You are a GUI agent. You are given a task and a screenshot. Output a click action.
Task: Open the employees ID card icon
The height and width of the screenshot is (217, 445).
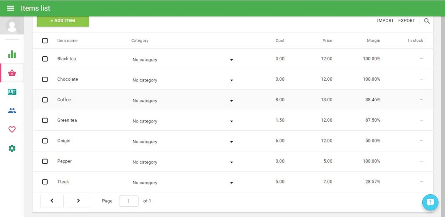(12, 92)
